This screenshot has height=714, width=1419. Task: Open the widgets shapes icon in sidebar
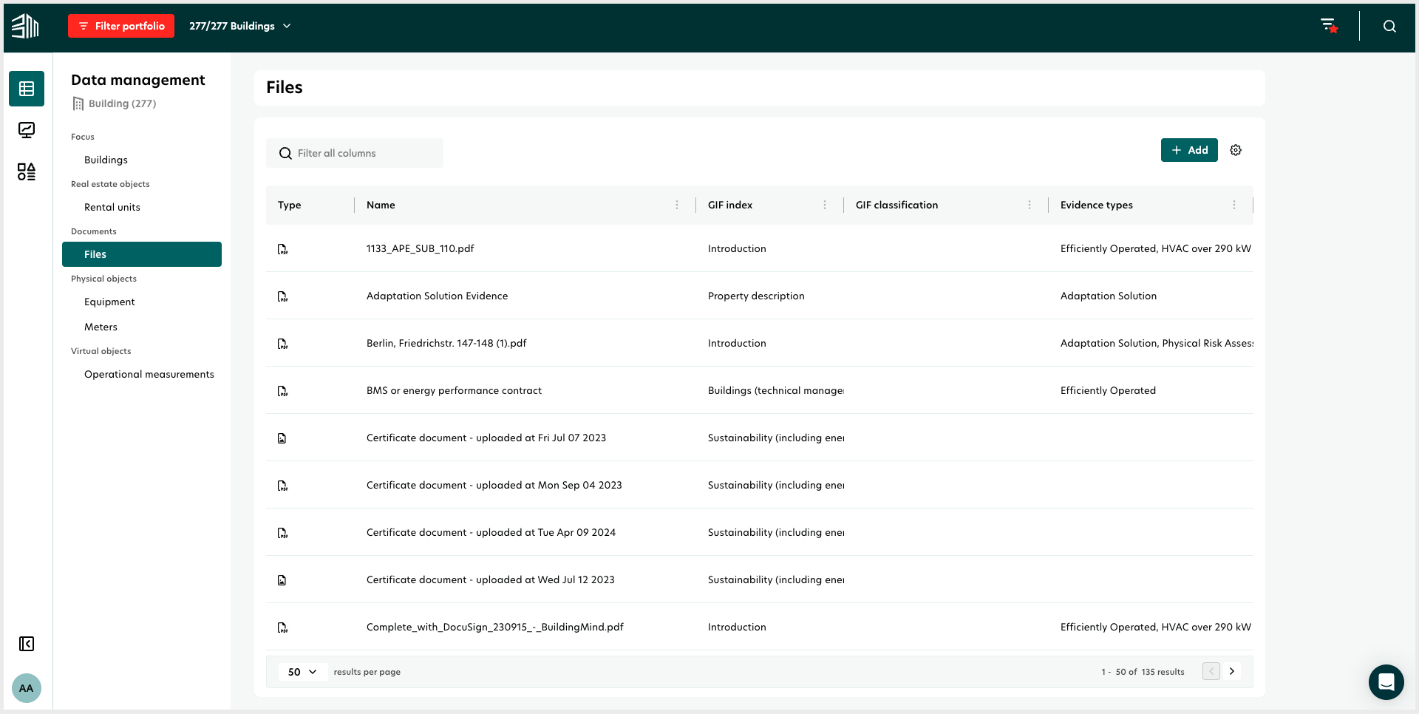(27, 171)
